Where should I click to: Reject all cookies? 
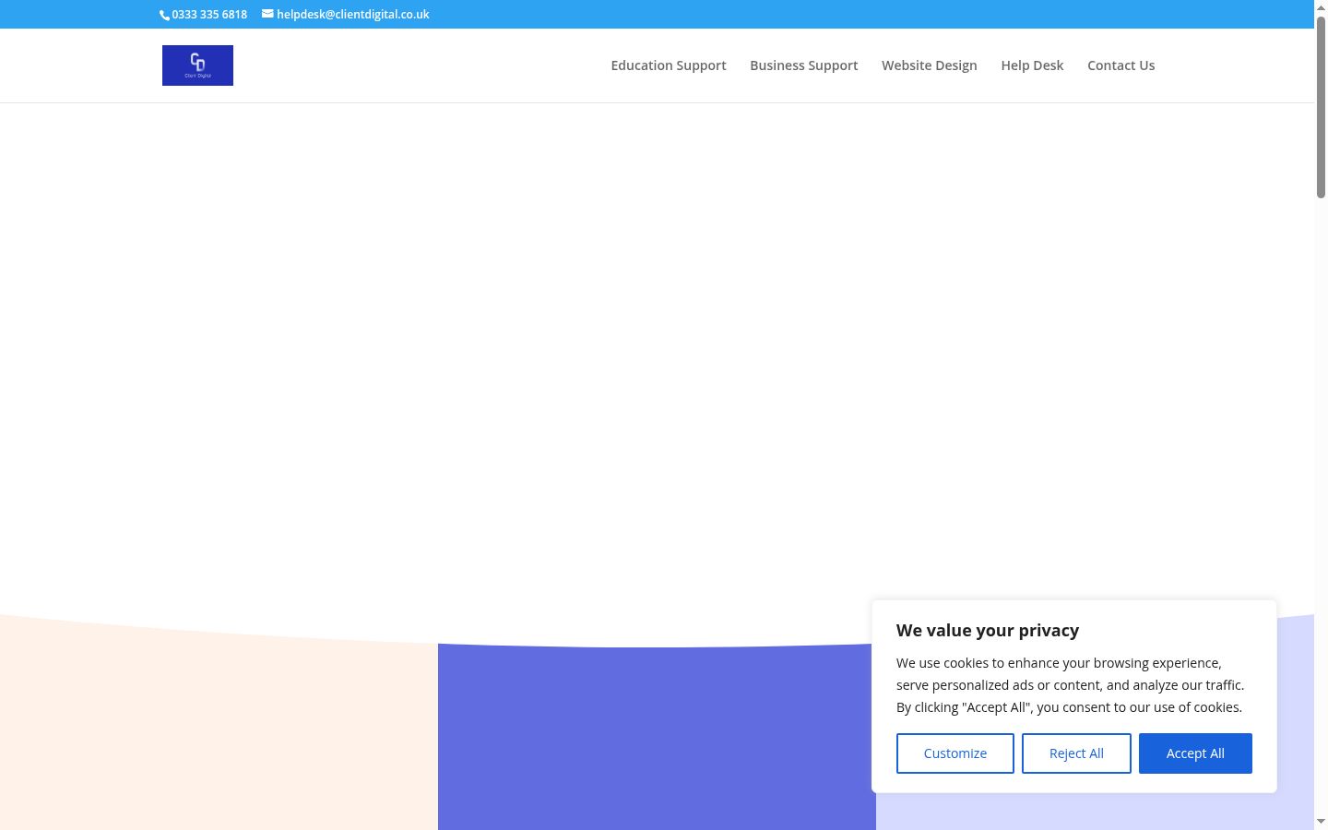coord(1076,753)
